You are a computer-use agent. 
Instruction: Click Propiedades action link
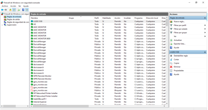[x=179, y=71]
